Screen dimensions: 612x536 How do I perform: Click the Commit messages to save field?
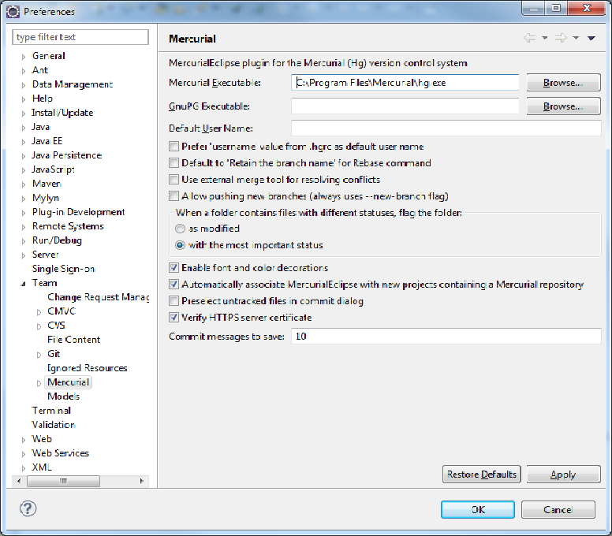(x=446, y=337)
